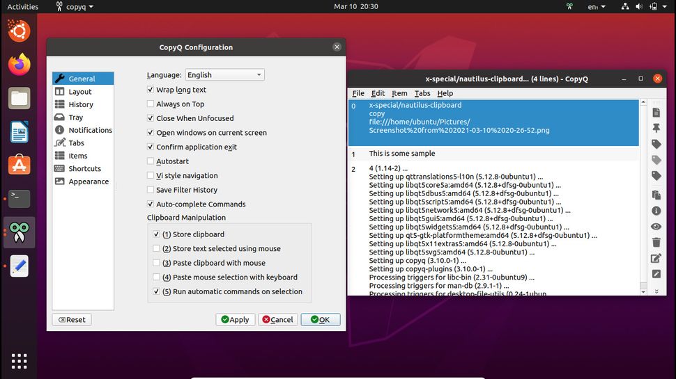Show Applications grid in the dock

point(20,361)
